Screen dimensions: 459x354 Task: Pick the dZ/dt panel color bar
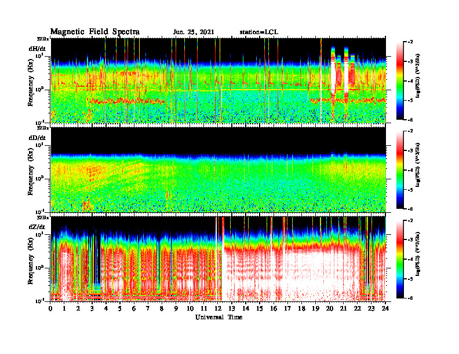[400, 259]
